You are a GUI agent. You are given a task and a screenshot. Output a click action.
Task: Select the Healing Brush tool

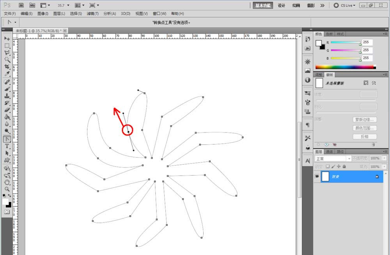click(x=7, y=82)
